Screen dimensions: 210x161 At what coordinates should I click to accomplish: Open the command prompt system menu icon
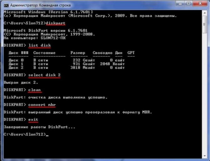(6, 5)
